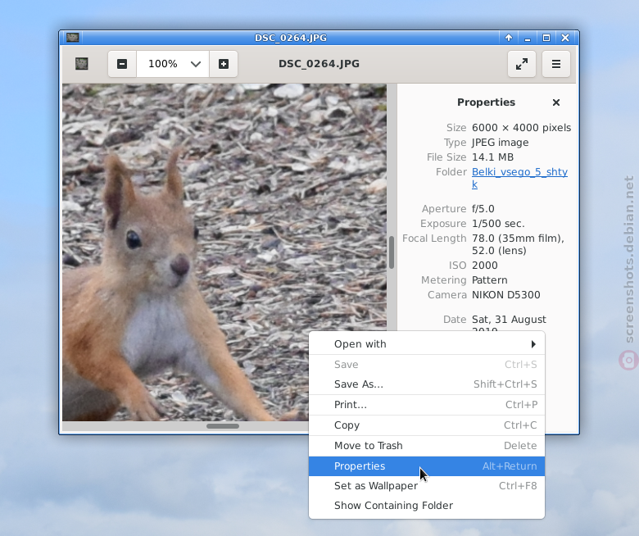Expand the Open with submenu
639x536 pixels.
coord(427,344)
